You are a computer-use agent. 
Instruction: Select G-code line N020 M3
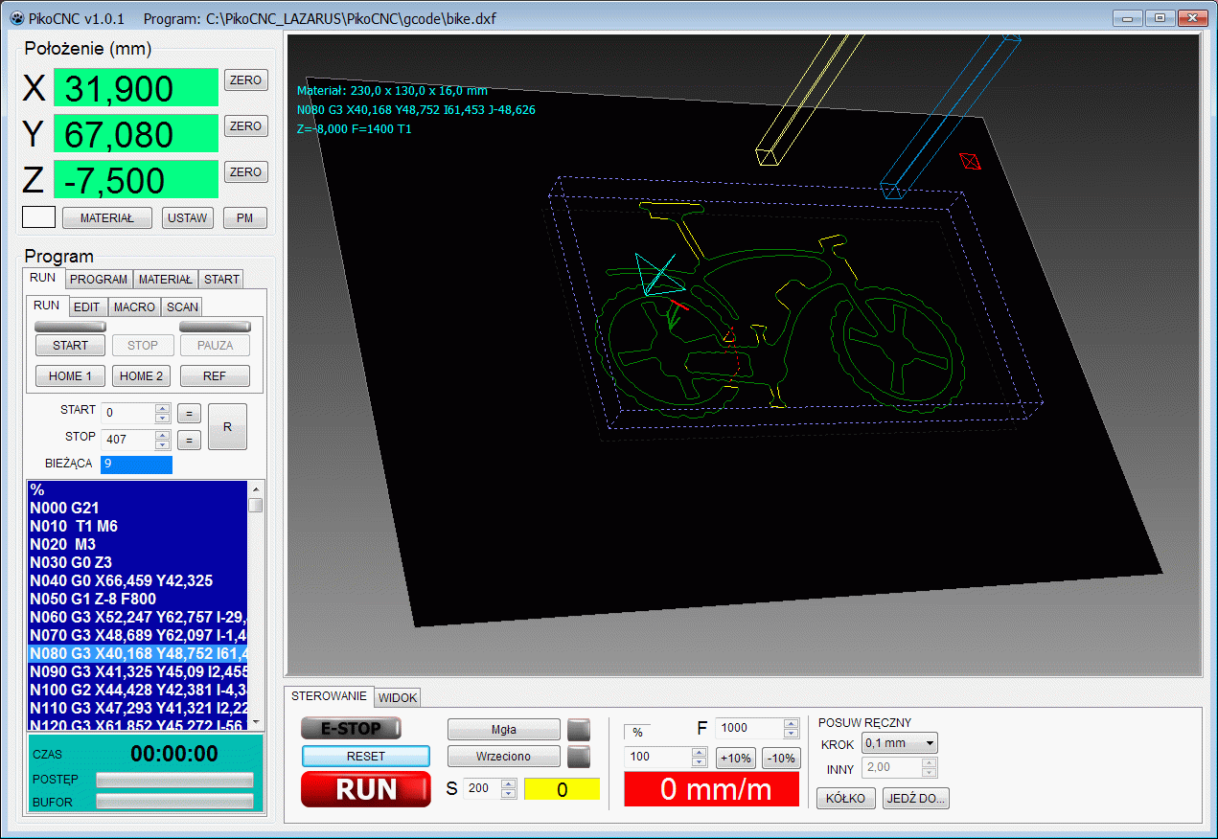coord(138,545)
